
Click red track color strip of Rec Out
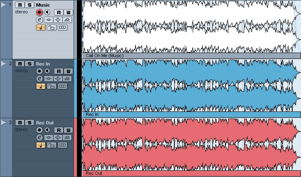pyautogui.click(x=75, y=147)
